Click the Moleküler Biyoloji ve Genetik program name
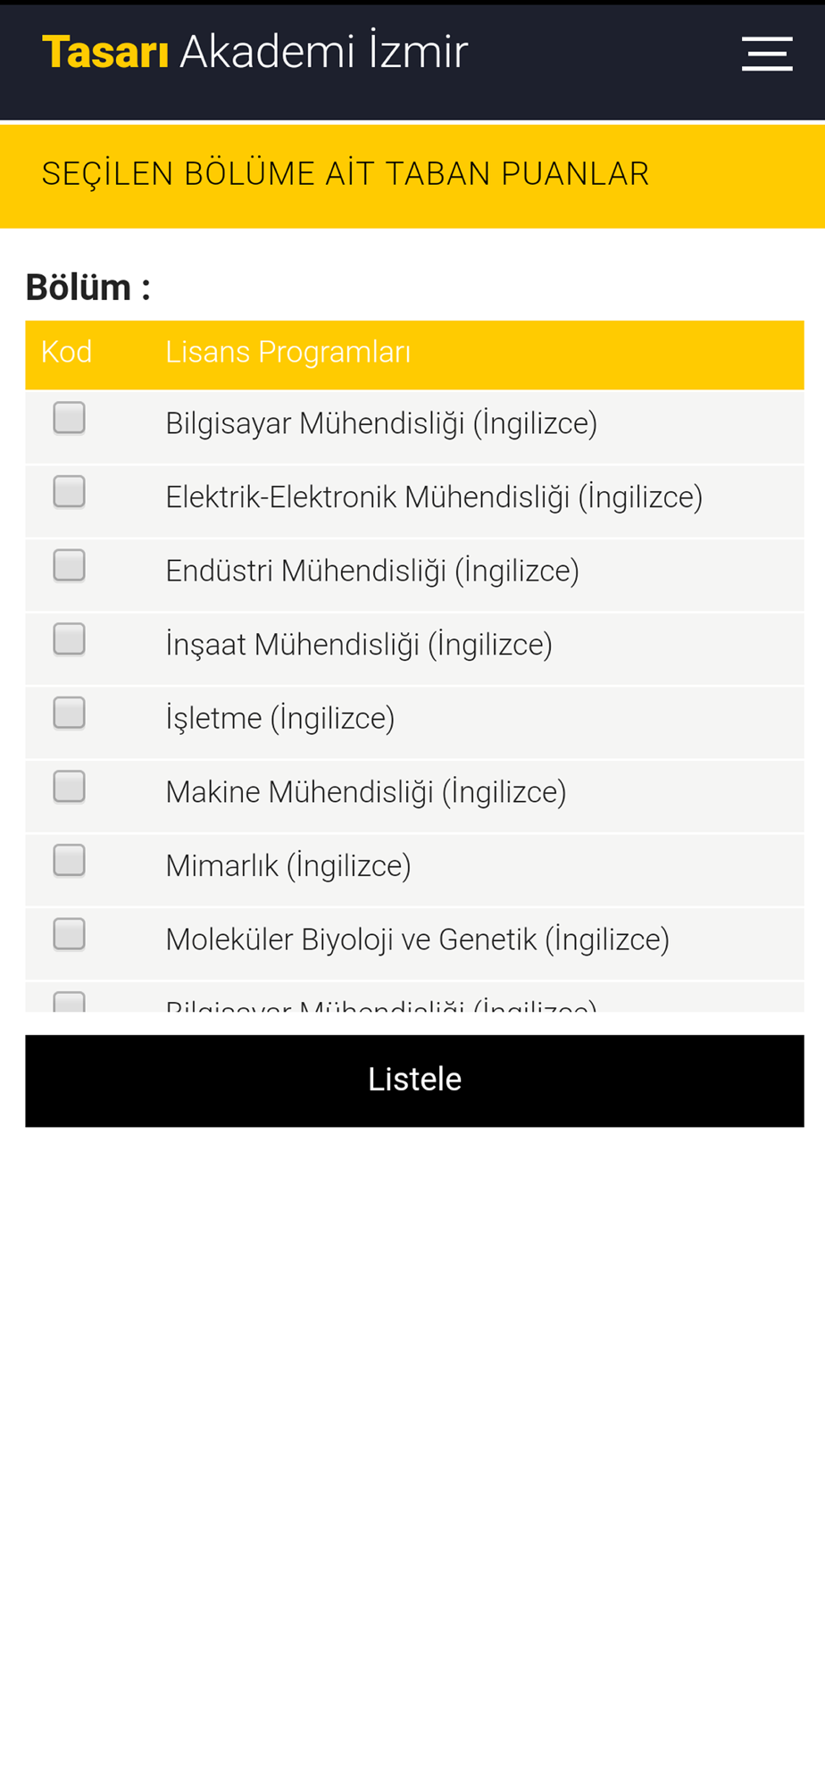The image size is (825, 1786). (x=417, y=940)
